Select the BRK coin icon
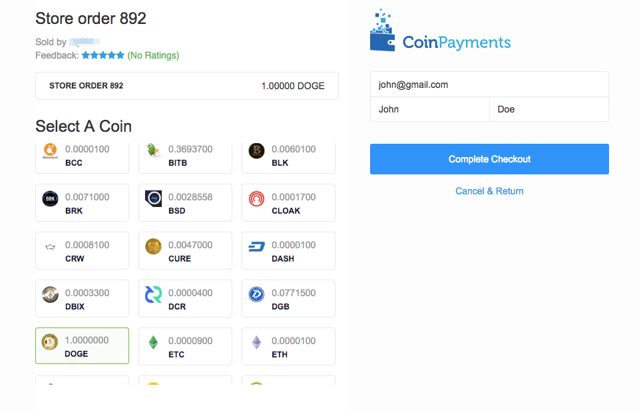 pos(51,199)
